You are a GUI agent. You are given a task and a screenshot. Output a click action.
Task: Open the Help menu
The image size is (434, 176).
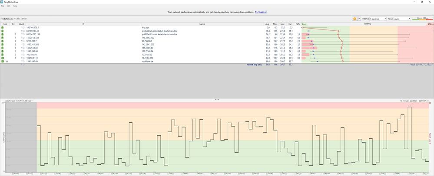(x=15, y=6)
